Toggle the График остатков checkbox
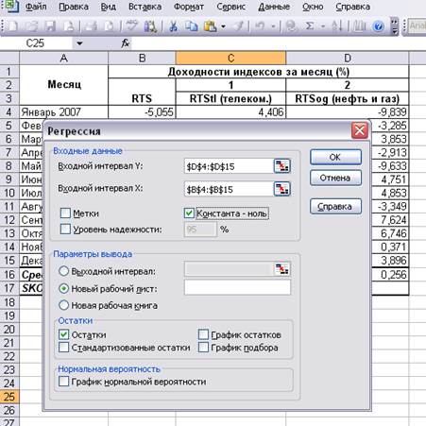 203,334
